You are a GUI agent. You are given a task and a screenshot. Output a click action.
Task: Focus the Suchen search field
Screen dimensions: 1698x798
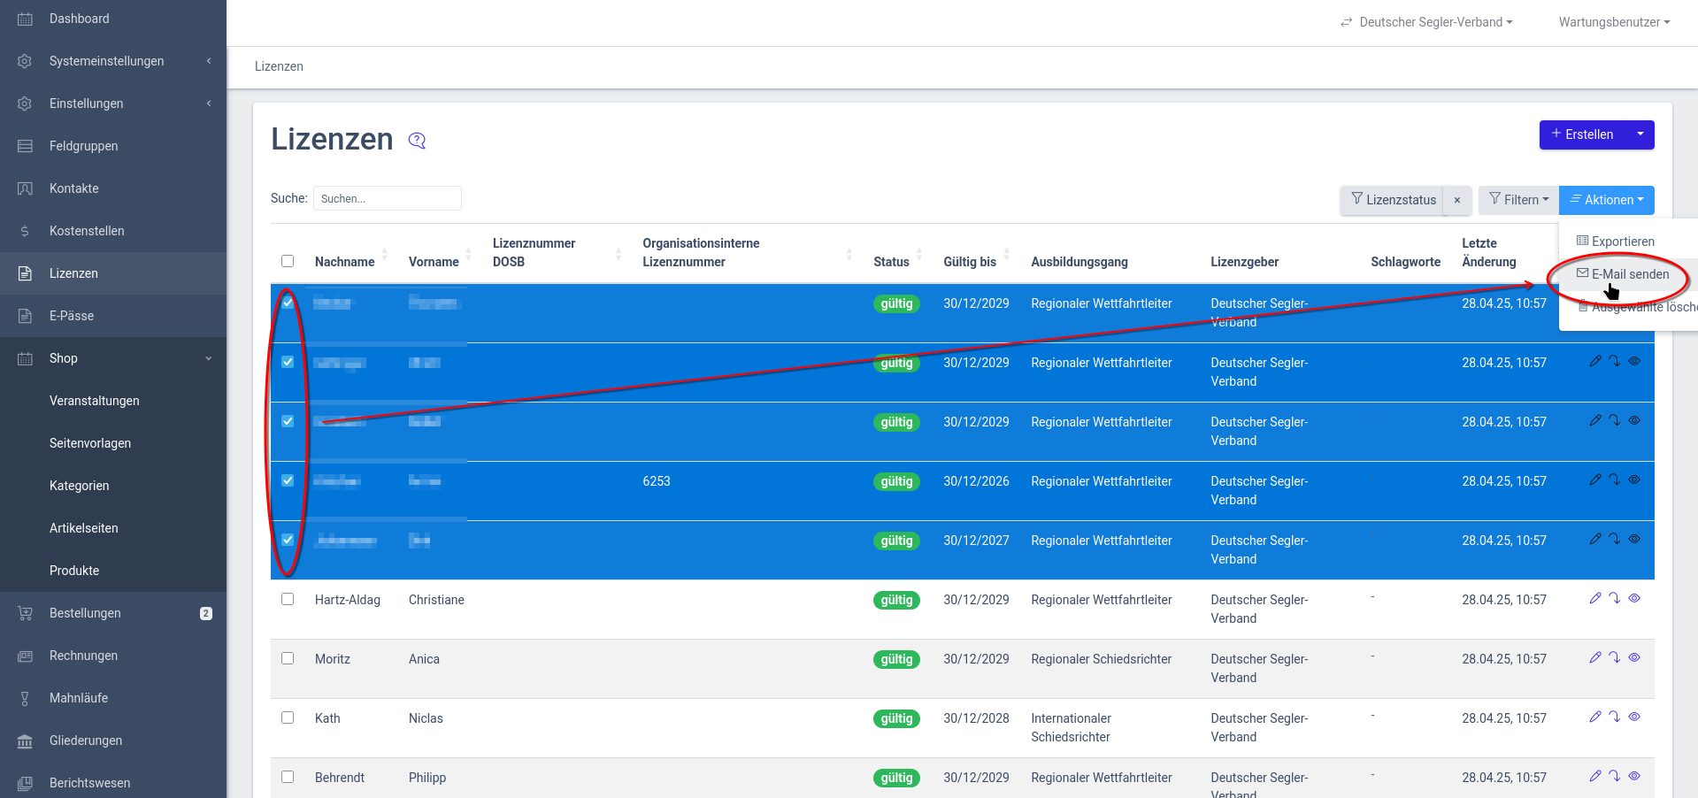(387, 199)
